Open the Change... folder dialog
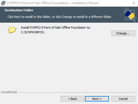Viewport: 138px width, 104px height. click(x=123, y=33)
